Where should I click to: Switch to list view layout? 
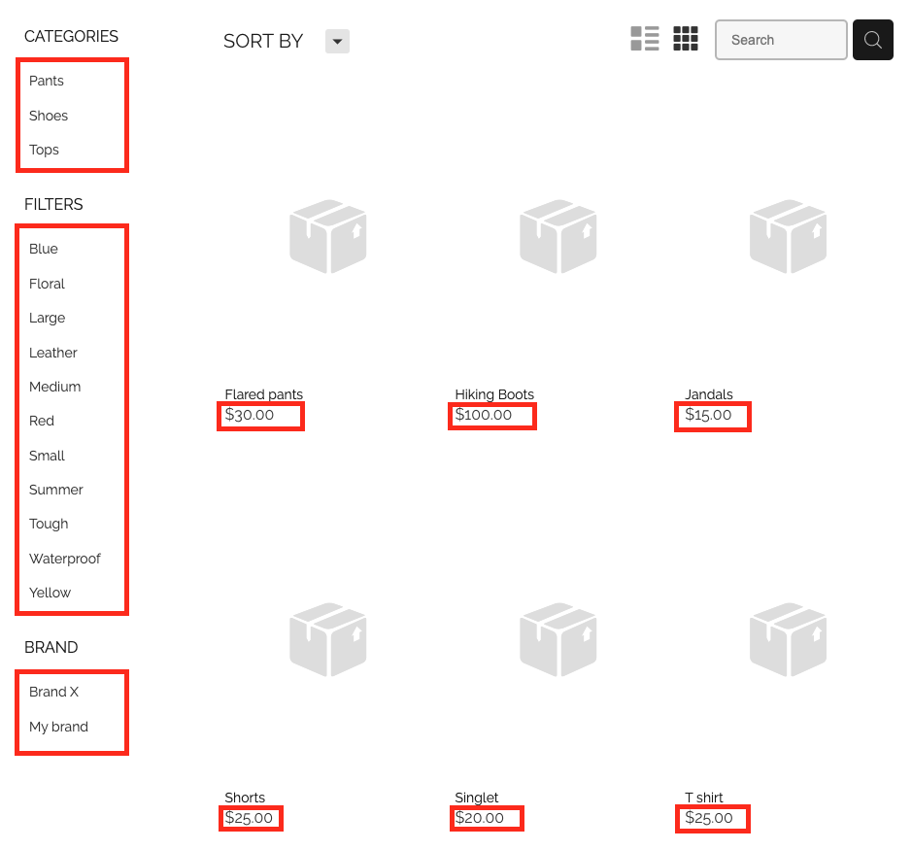[x=645, y=39]
